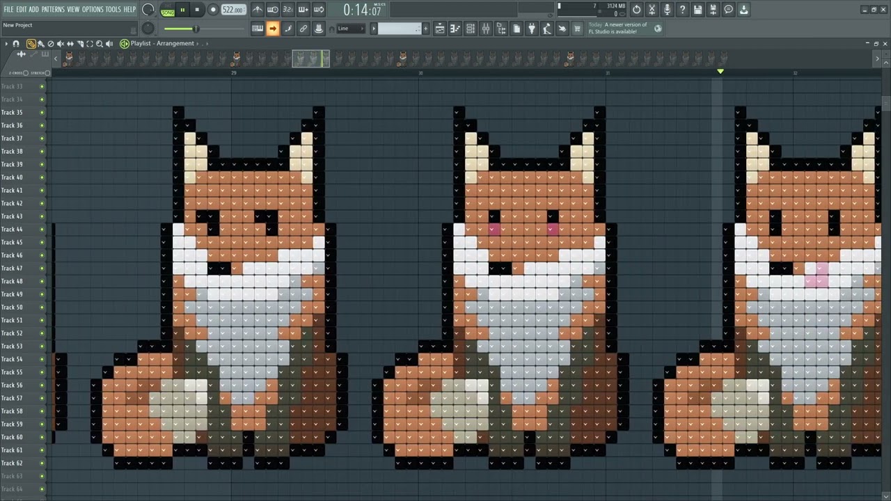The image size is (891, 501).
Task: Mute Track 50 with its green light
Action: click(x=42, y=308)
